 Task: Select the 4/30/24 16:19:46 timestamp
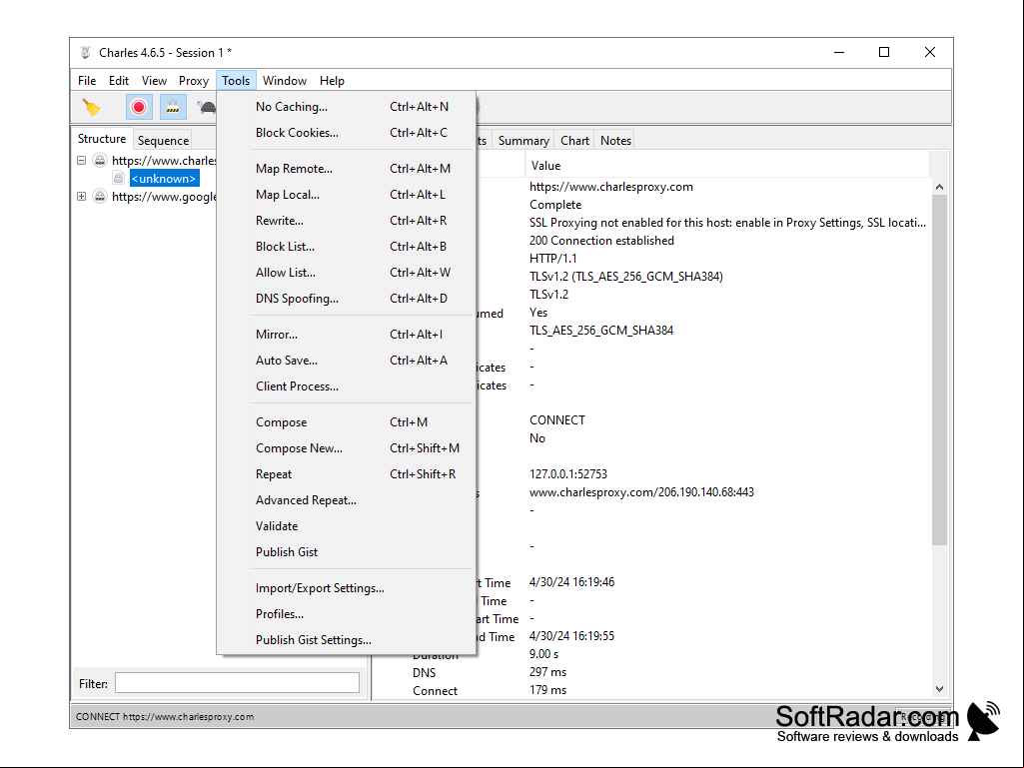point(571,582)
